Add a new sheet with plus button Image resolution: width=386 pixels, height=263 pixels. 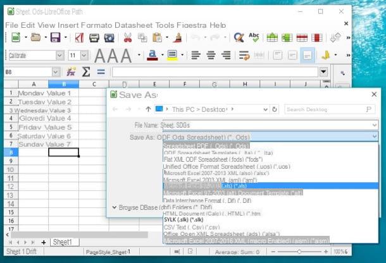[x=44, y=242]
